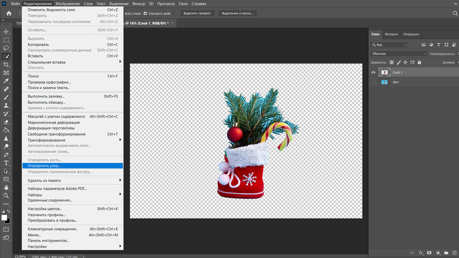Select the Hand tool

[x=6, y=188]
